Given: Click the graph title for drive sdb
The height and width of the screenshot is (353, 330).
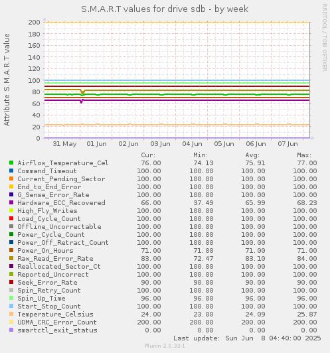Looking at the screenshot, I should point(165,9).
